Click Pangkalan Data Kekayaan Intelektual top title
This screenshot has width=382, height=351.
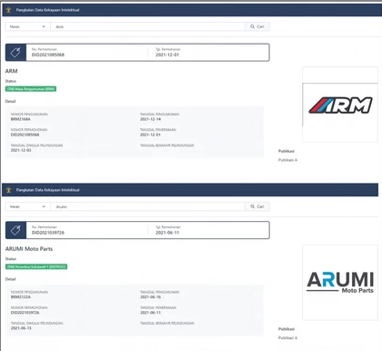point(47,10)
